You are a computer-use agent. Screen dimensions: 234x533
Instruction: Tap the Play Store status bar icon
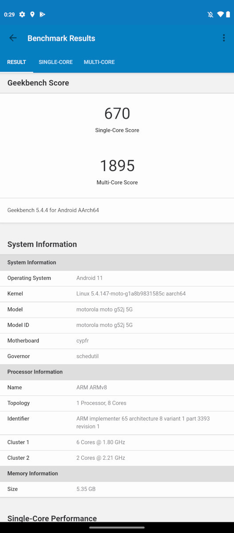point(42,15)
